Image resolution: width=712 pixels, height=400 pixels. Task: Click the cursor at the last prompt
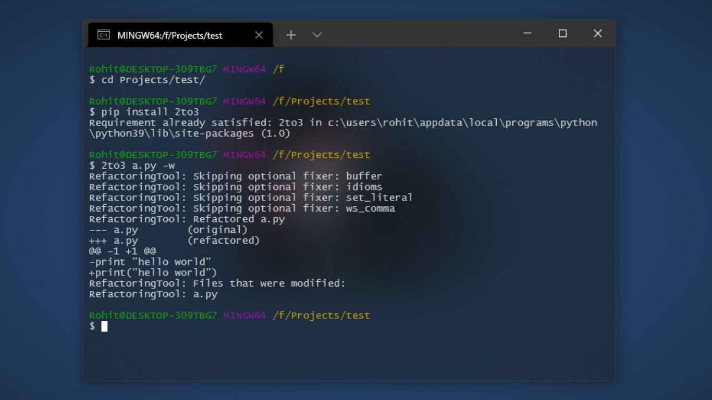pyautogui.click(x=104, y=327)
